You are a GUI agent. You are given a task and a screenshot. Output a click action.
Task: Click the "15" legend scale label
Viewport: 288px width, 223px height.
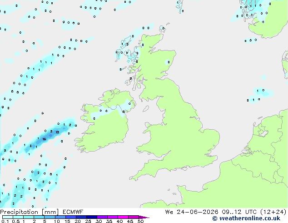tap(67, 221)
